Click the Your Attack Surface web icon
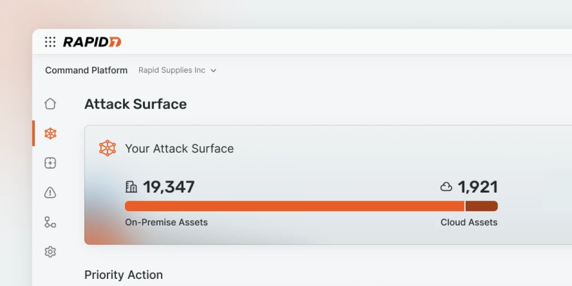Screen dimensions: 572x286 click(107, 148)
